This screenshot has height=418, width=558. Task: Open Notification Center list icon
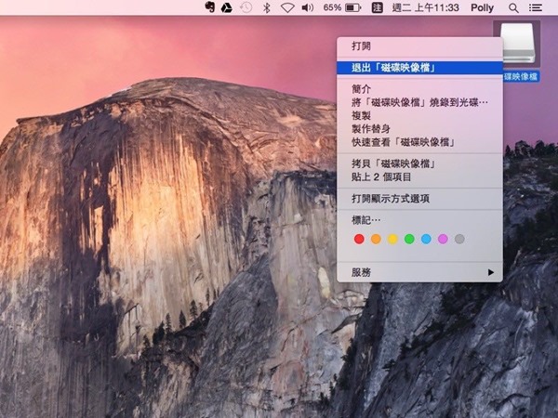point(536,7)
